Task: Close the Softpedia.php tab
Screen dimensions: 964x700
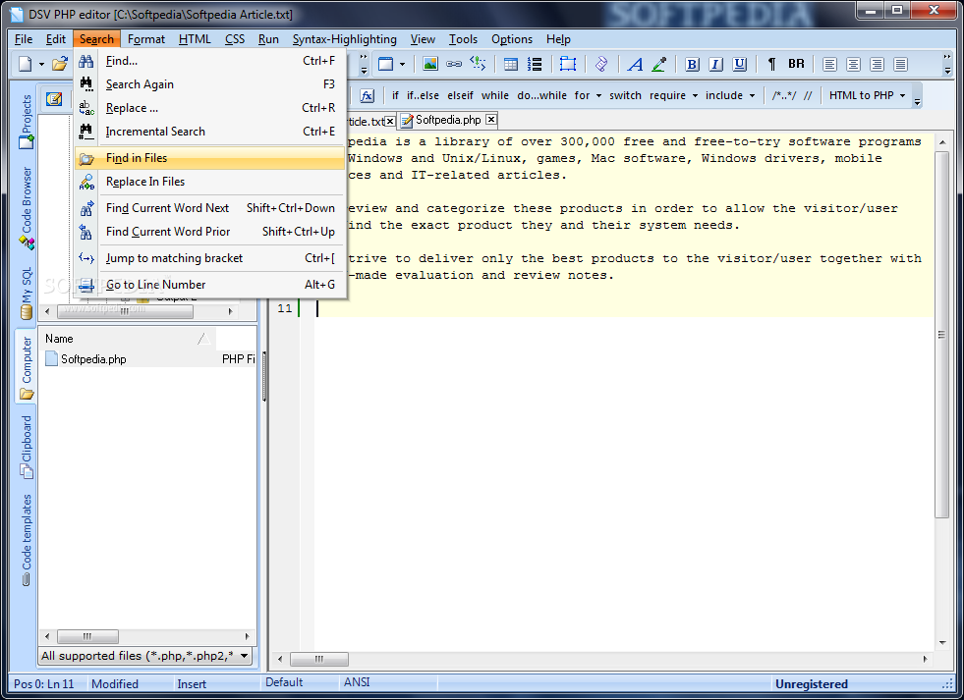Action: (x=491, y=119)
